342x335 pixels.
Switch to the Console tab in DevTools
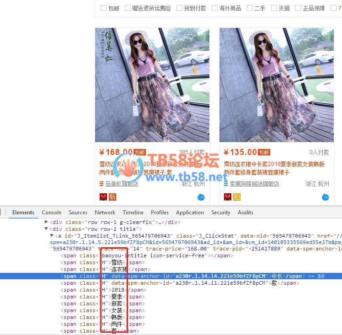[51, 213]
